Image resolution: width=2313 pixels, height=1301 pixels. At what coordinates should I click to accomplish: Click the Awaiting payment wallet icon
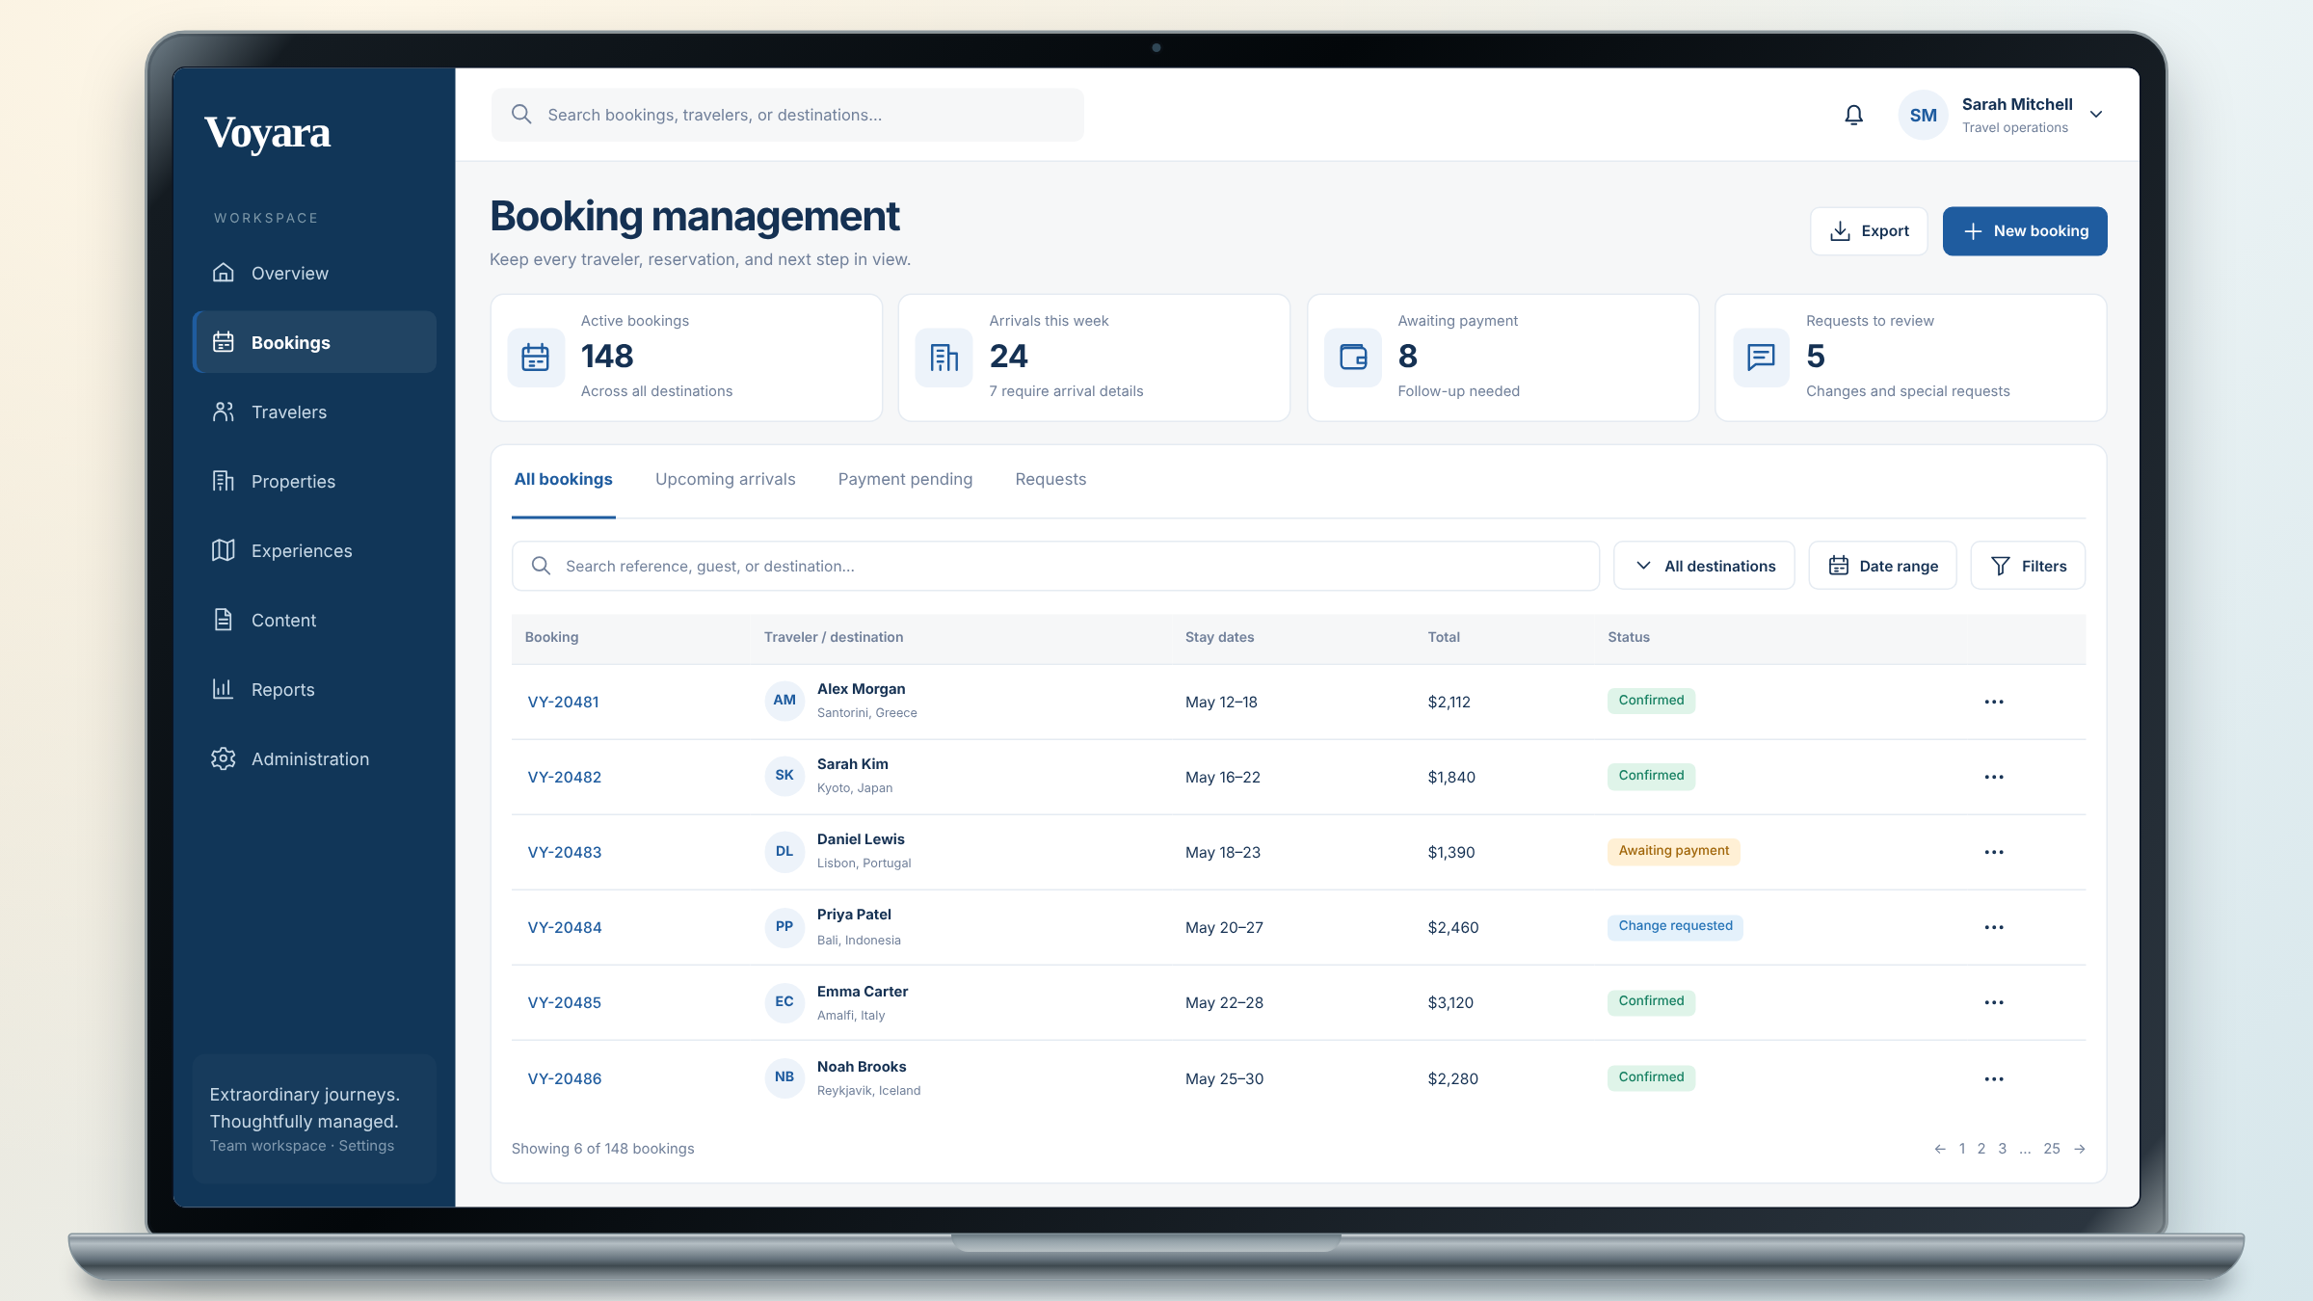1353,358
